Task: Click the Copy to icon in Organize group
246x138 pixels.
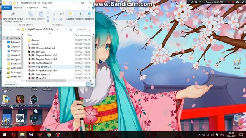Action: click(54, 19)
